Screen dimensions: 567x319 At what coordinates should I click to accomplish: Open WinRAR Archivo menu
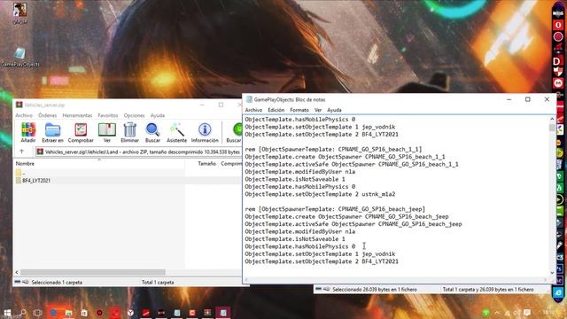pyautogui.click(x=24, y=115)
